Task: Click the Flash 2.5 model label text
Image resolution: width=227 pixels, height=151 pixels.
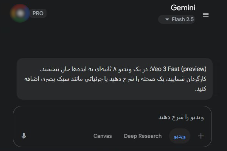Action: [x=183, y=19]
